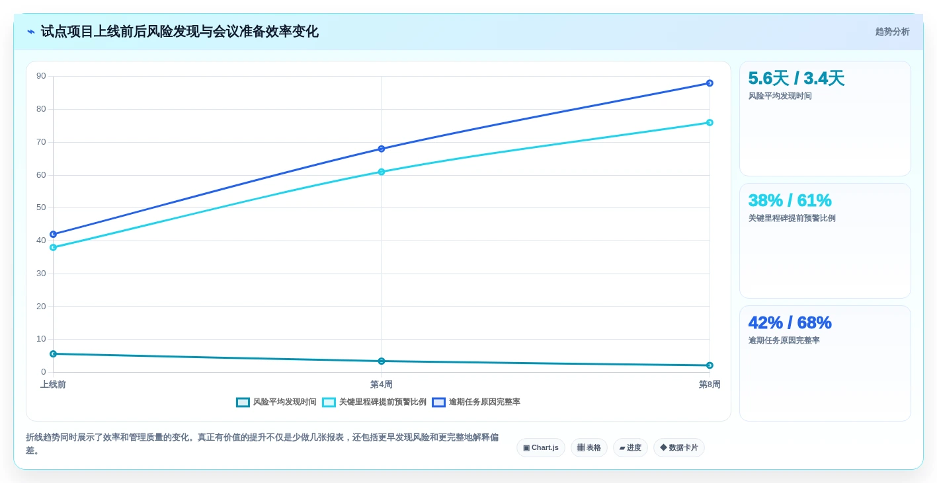This screenshot has width=937, height=483.
Task: Click the teal data point at 第8周
Action: (710, 365)
